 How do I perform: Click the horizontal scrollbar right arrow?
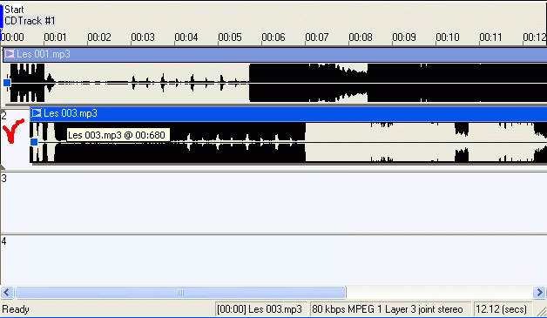(539, 292)
